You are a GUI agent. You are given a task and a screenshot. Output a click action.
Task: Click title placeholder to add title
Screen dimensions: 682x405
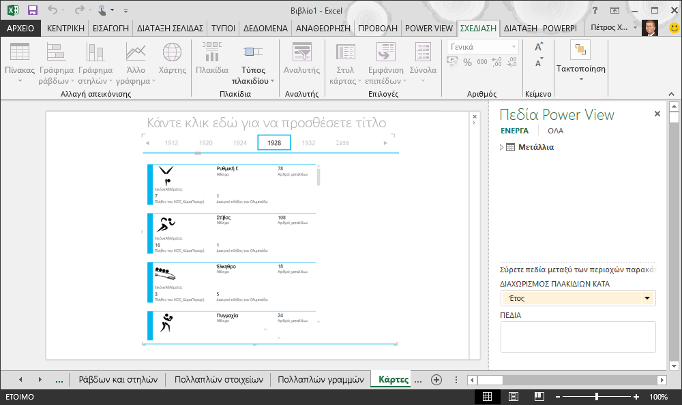tap(266, 123)
